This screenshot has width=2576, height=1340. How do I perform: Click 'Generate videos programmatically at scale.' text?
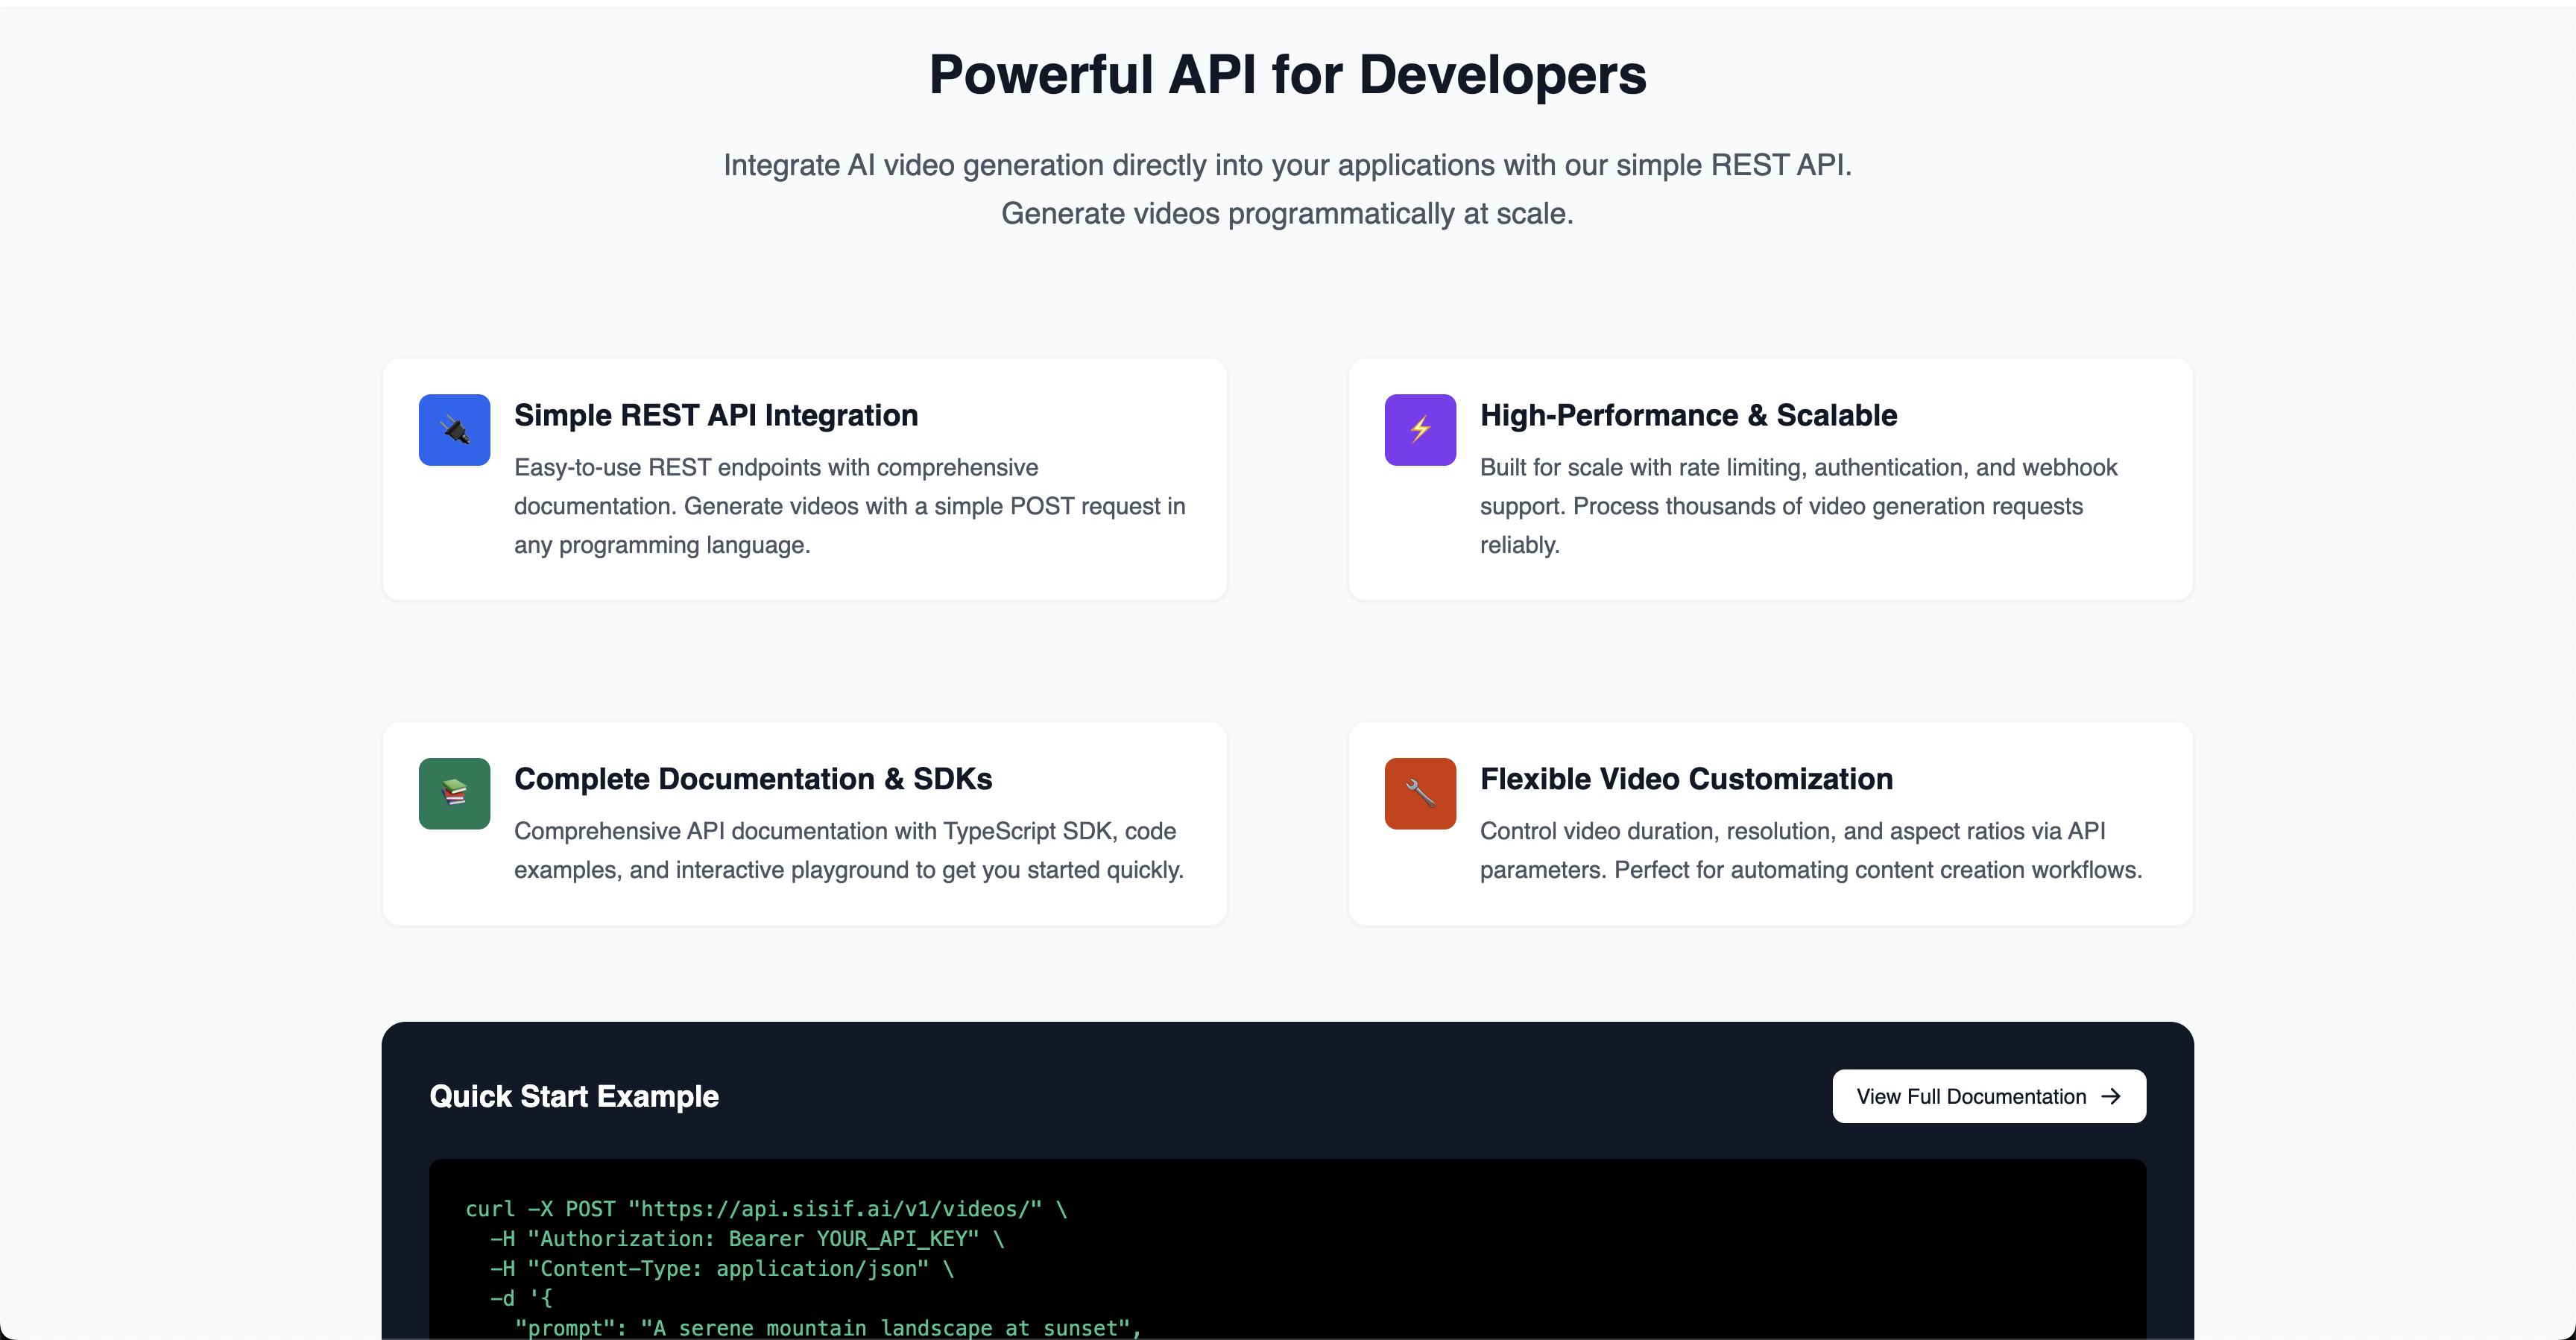coord(1288,214)
